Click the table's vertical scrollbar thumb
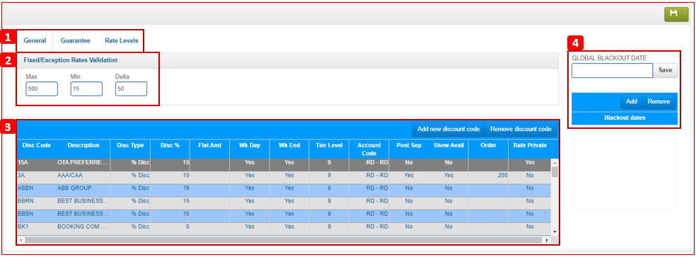 [555, 171]
